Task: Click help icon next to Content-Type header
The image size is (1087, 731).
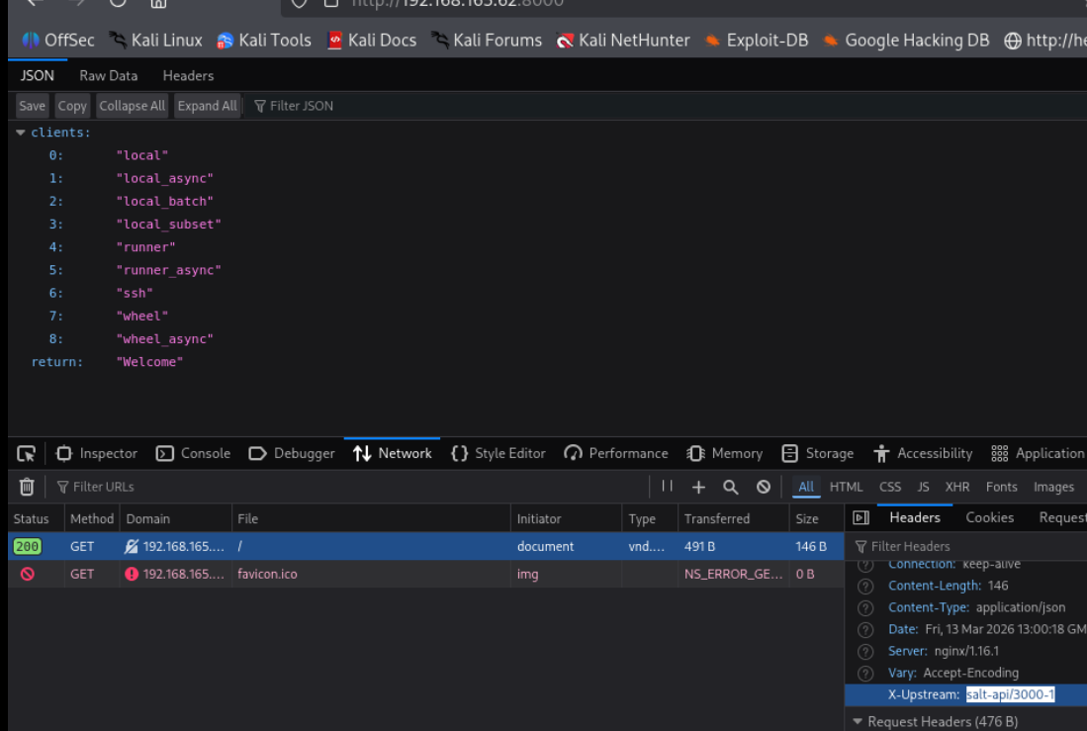Action: pyautogui.click(x=866, y=607)
